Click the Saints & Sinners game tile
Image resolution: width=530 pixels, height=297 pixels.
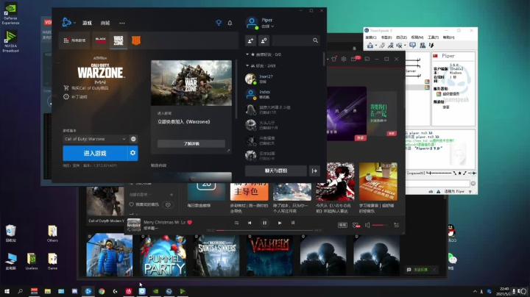[x=216, y=256]
